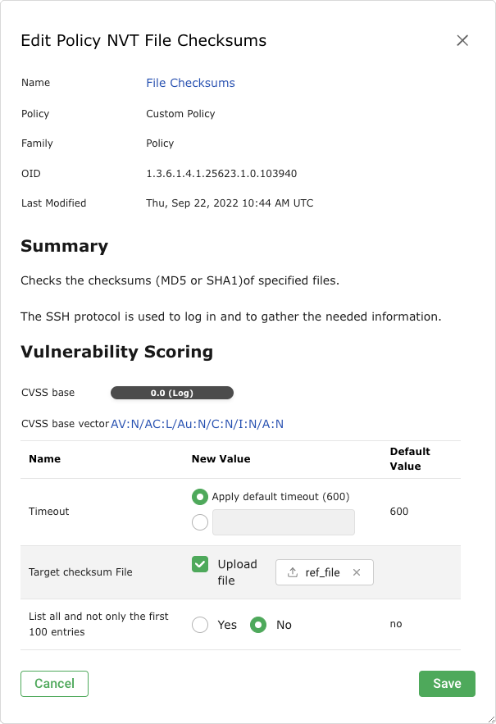Open the File Checksums NVT link
This screenshot has width=496, height=724.
click(x=190, y=83)
